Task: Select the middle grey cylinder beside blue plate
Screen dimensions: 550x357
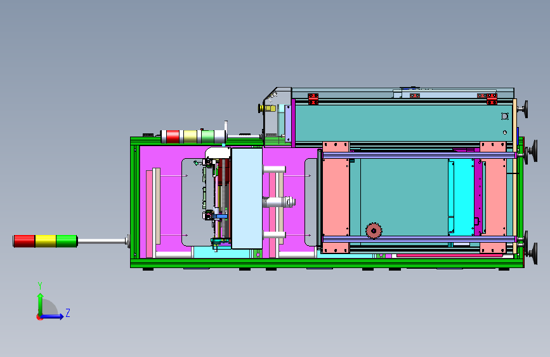Action: pyautogui.click(x=279, y=202)
